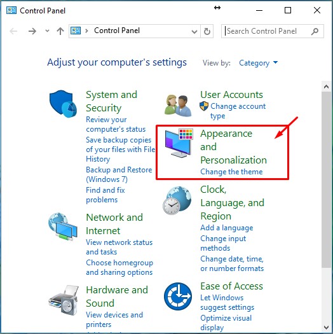Screen dimensions: 333x334
Task: Open Add a language link
Action: (x=227, y=228)
